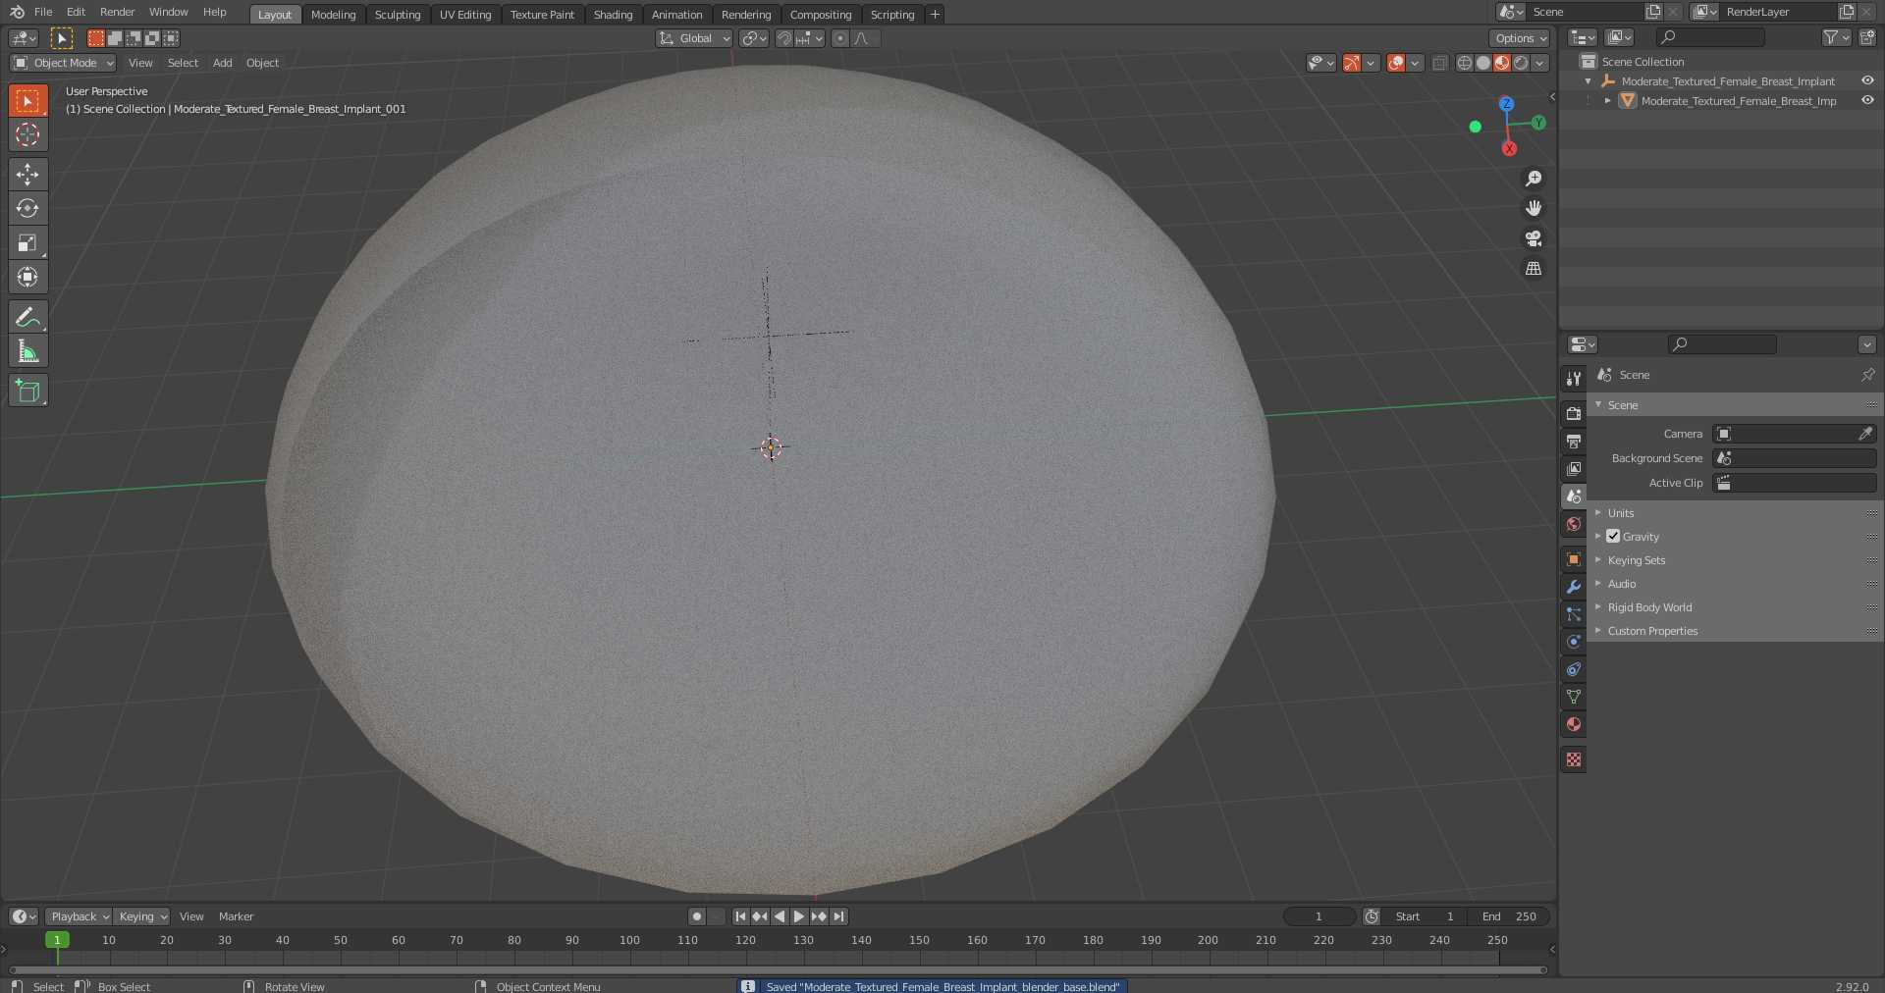Switch to the UV Editing workspace tab
The height and width of the screenshot is (993, 1885).
(465, 15)
